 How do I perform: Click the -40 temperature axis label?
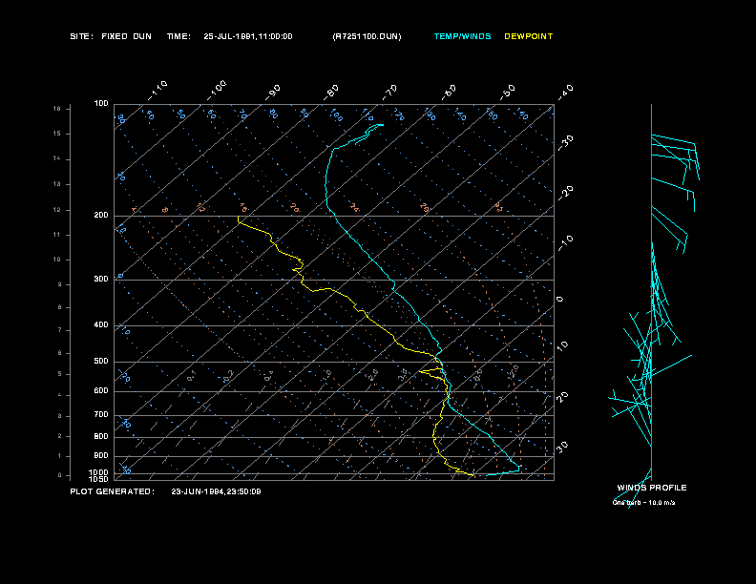tap(565, 92)
